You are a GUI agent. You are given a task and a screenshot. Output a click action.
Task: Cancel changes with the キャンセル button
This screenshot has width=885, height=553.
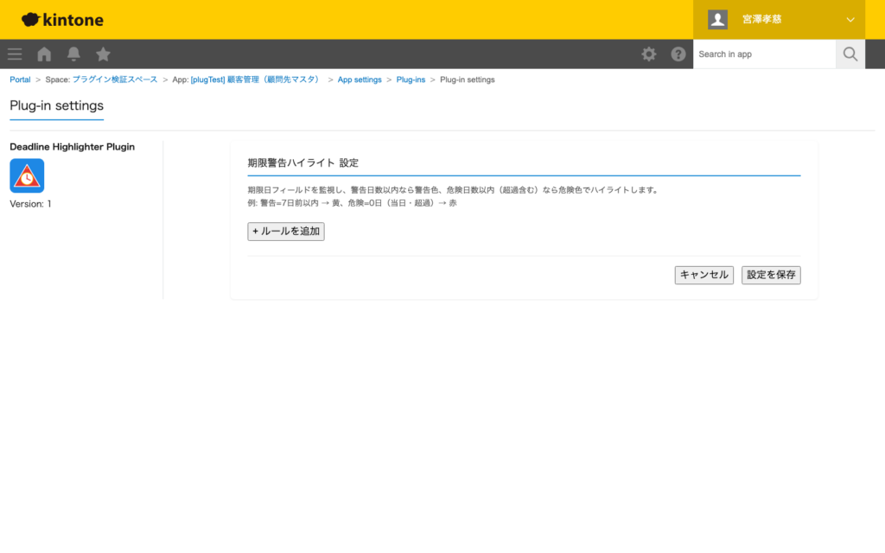tap(704, 274)
